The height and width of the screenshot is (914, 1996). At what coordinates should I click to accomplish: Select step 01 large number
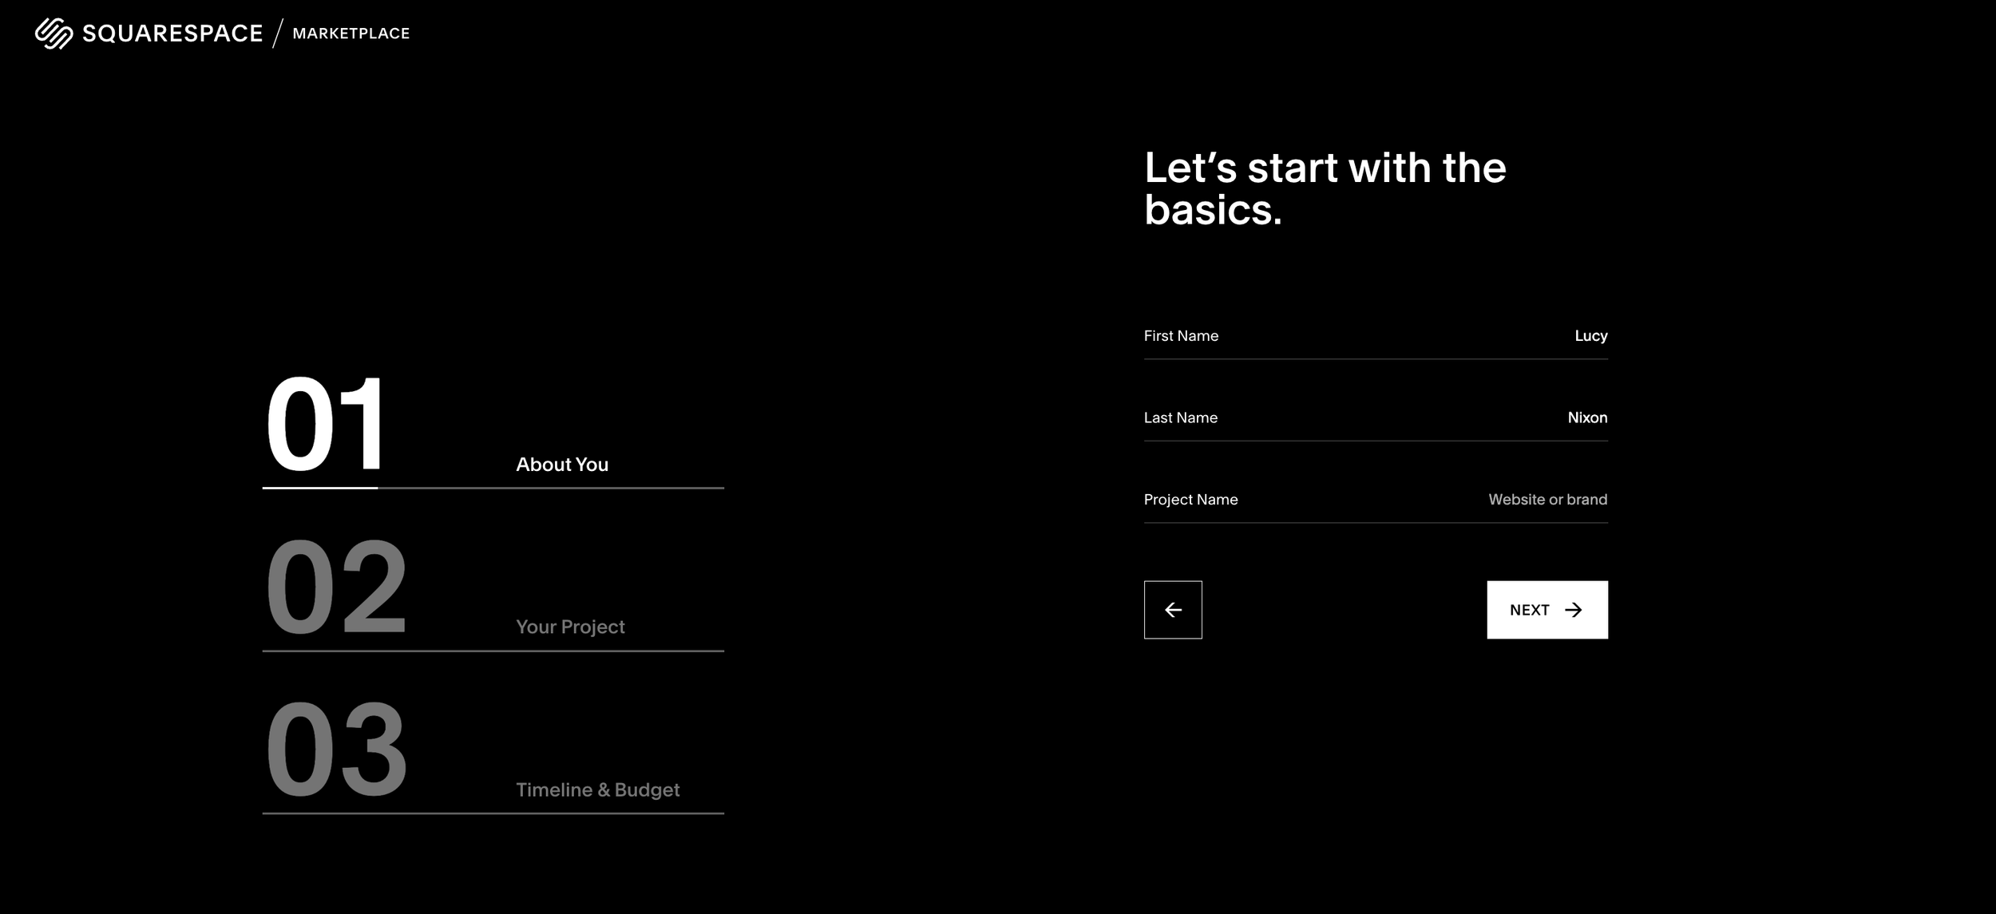pyautogui.click(x=325, y=425)
